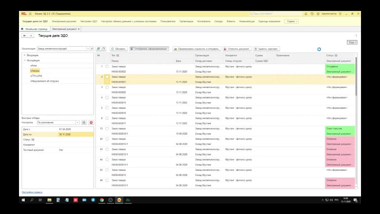Image resolution: width=380 pixels, height=214 pixels.
Task: Open the Windows Start menu
Action: [23, 200]
